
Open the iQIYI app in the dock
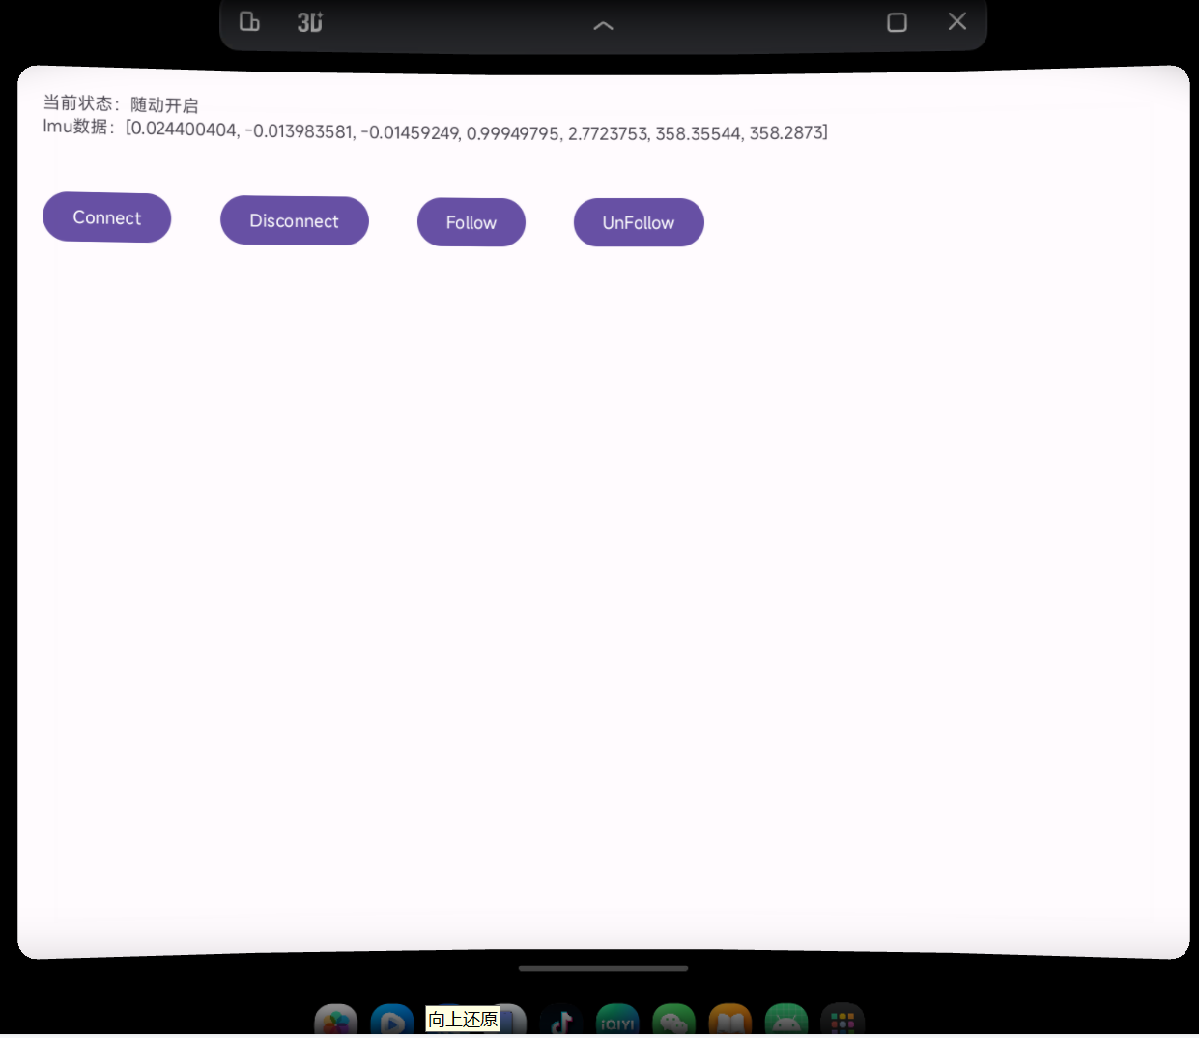[617, 1022]
